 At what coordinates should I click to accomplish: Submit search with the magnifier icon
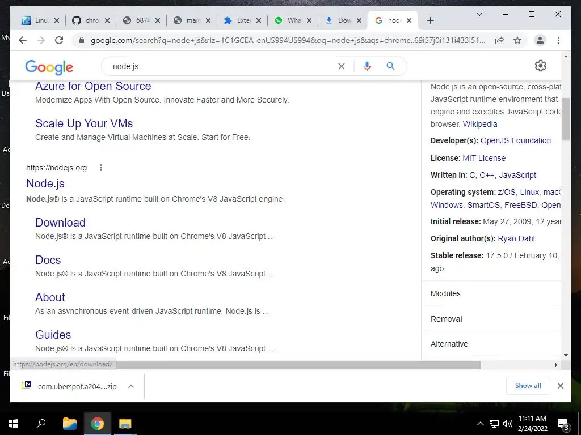[390, 66]
